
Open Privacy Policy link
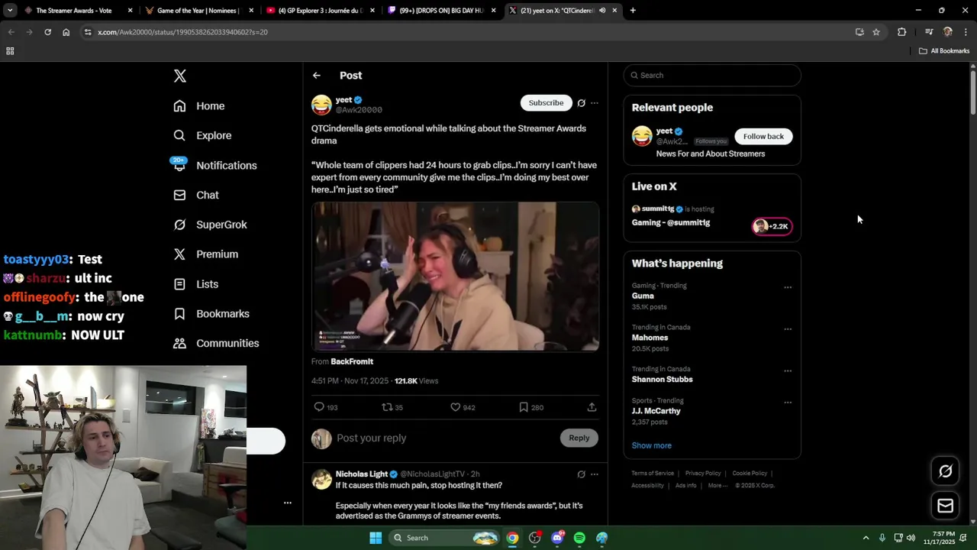[x=703, y=474]
